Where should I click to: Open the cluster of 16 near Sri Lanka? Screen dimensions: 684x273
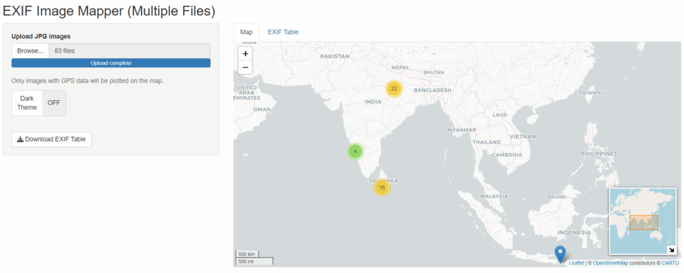[x=381, y=188]
